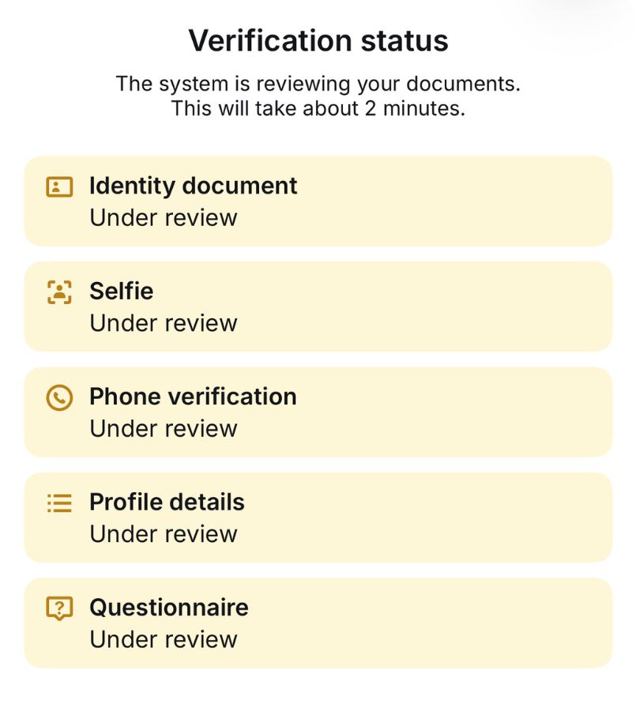The image size is (636, 711).
Task: Click the reviewing your documents message
Action: [x=318, y=96]
